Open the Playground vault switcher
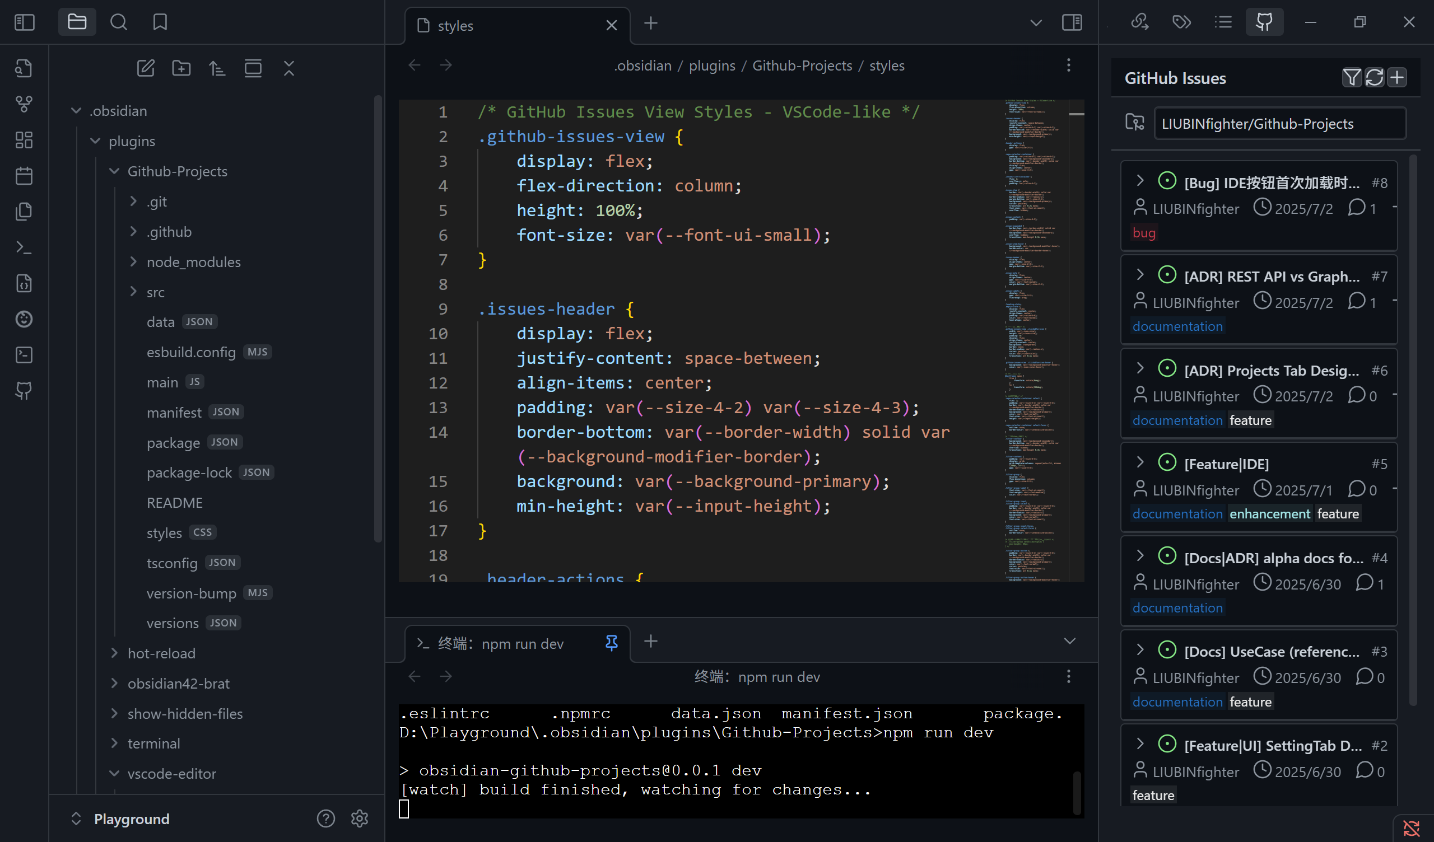Viewport: 1434px width, 842px height. point(120,818)
